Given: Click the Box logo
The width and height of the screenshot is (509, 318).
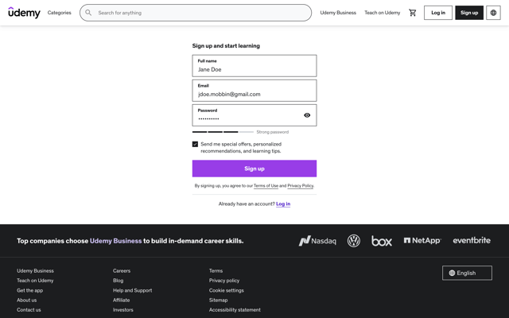Looking at the screenshot, I should [382, 241].
